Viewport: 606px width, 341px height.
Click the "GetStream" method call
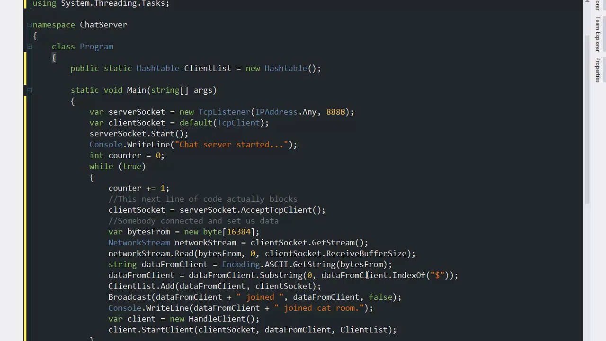tap(333, 242)
